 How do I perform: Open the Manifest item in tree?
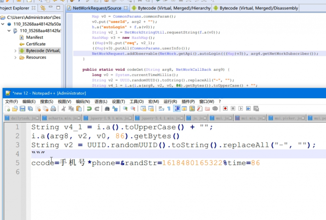(x=35, y=37)
